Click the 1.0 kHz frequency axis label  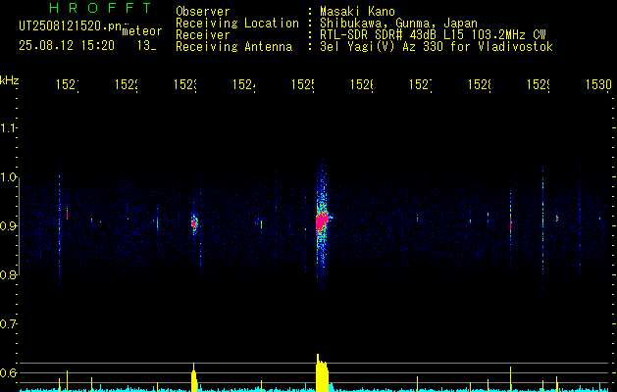coord(8,177)
